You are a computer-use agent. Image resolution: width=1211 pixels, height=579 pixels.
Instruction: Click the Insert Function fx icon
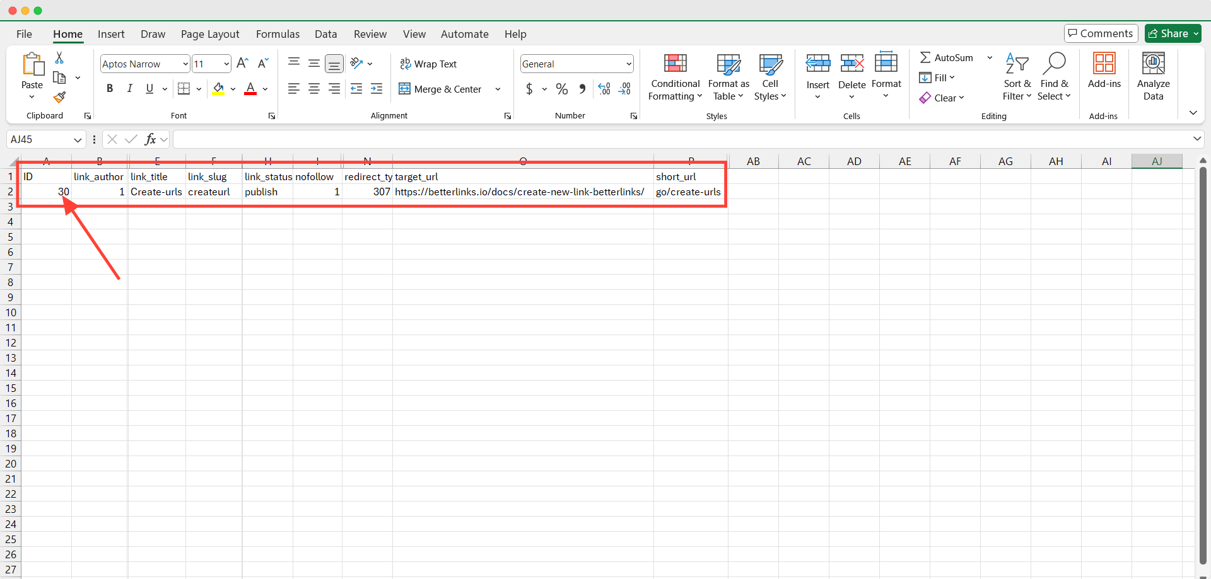click(150, 139)
